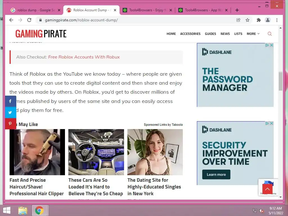Open AdChoices on the Security Improvement ad
Viewport: 288px width, 216px height.
click(x=267, y=123)
